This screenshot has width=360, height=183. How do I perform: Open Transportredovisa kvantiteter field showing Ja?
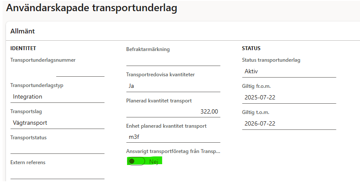173,86
